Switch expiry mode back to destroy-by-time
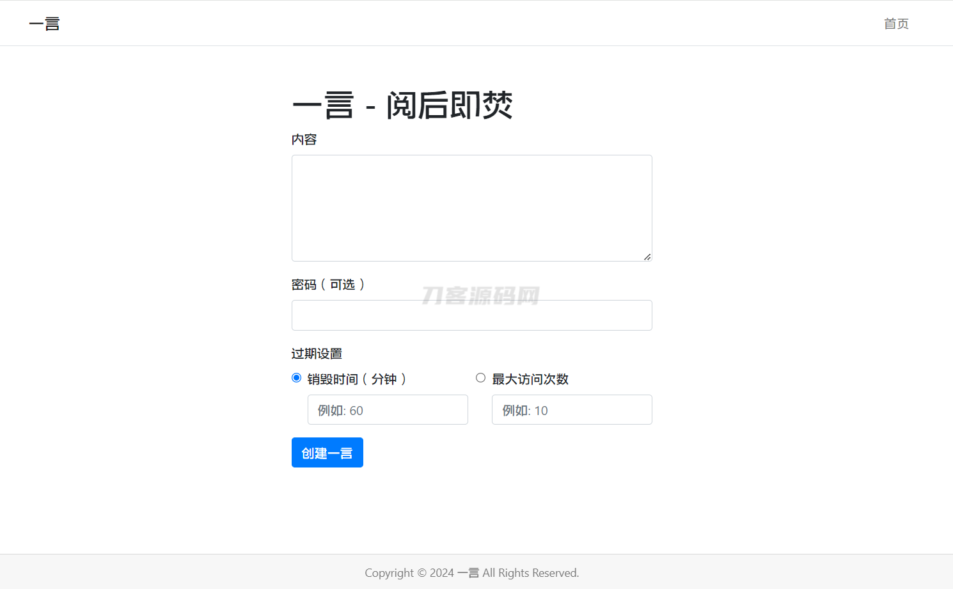Screen dimensions: 953x589 tap(296, 377)
